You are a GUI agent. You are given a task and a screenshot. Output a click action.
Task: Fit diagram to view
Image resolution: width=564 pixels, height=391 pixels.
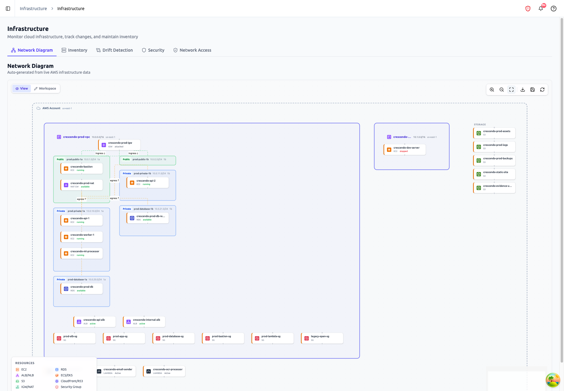click(511, 90)
